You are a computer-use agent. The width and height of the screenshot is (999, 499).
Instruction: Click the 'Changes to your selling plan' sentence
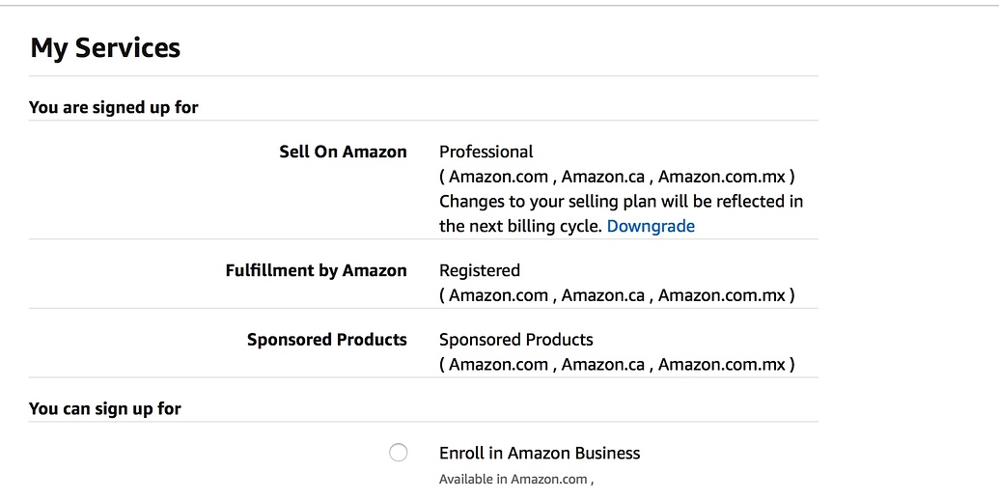[x=621, y=202]
